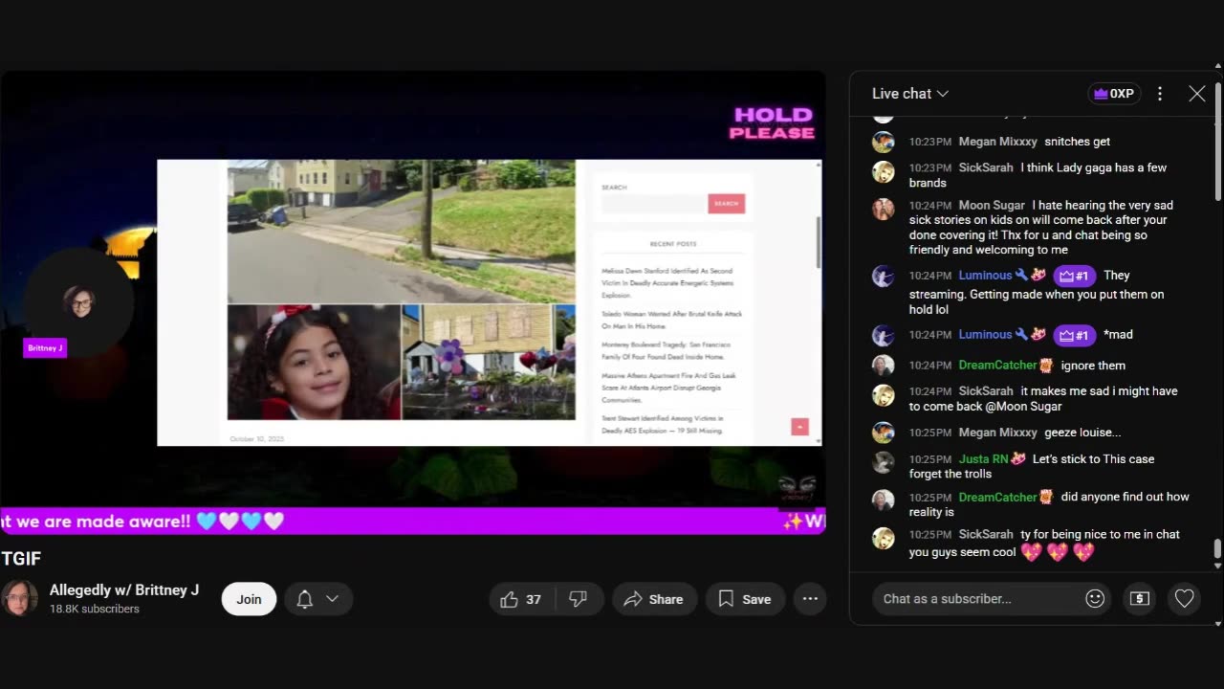Click the girl's portrait photo in article
The width and height of the screenshot is (1224, 689).
tap(314, 363)
